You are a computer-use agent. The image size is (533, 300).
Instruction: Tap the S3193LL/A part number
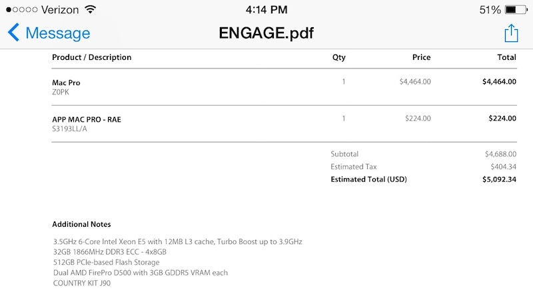[69, 128]
